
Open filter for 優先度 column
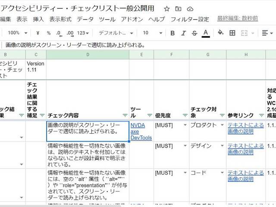tap(185, 116)
